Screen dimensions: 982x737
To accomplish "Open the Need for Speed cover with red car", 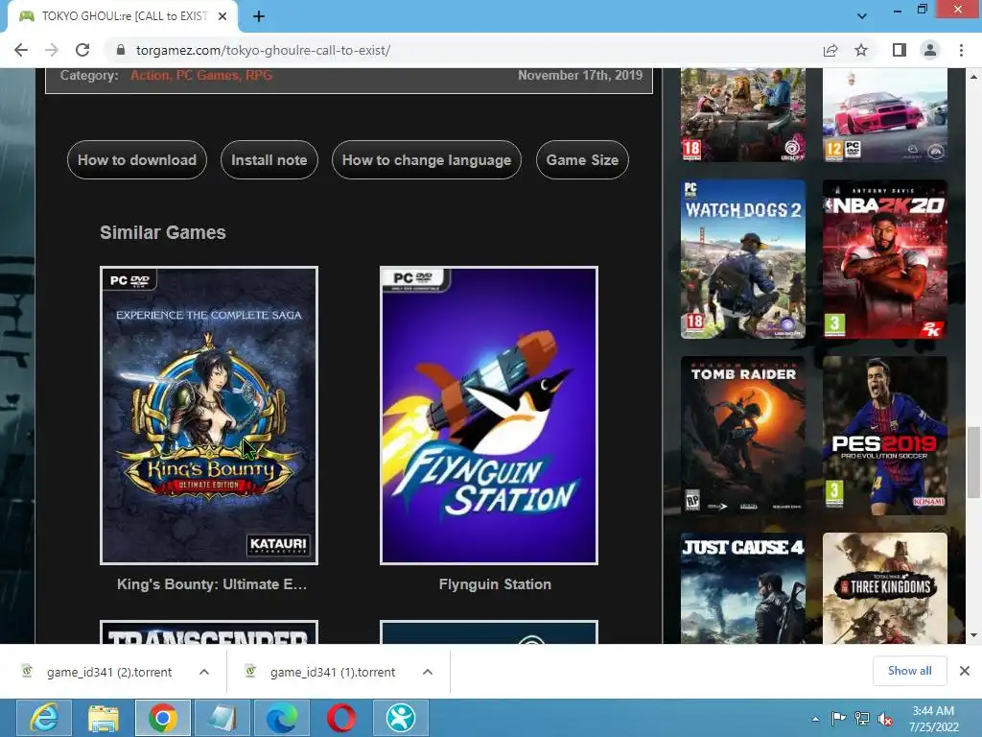I will click(885, 115).
